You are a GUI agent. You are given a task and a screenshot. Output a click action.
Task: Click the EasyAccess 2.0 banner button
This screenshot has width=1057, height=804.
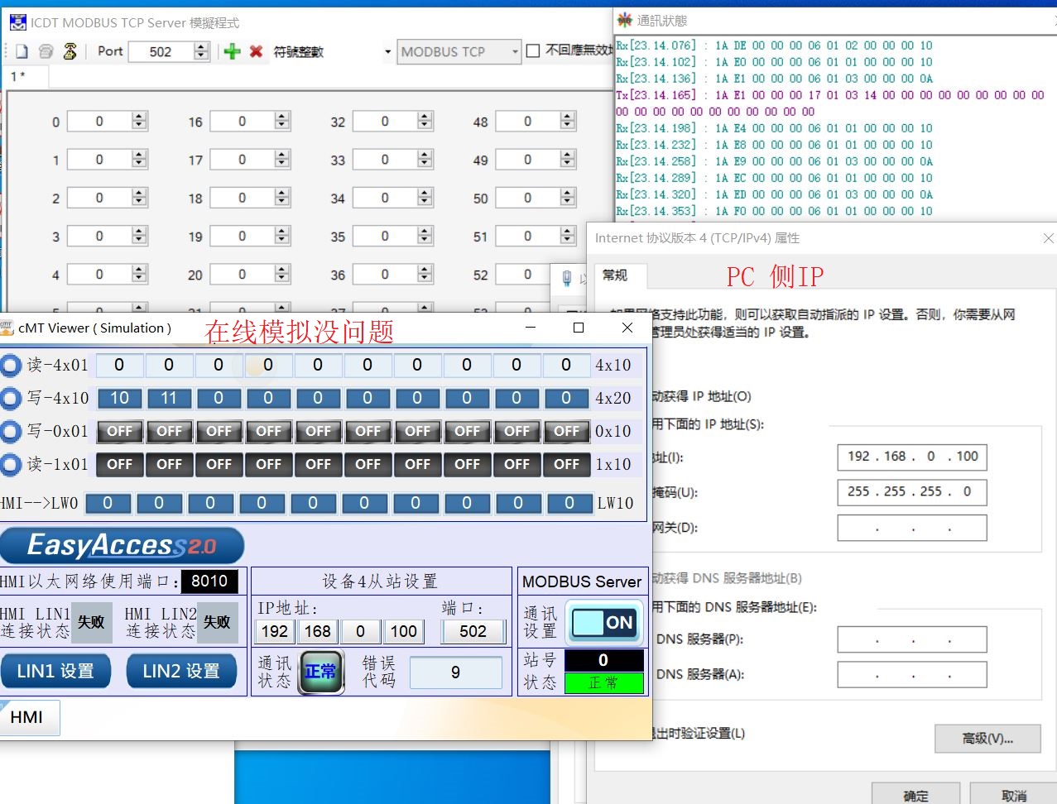click(122, 546)
